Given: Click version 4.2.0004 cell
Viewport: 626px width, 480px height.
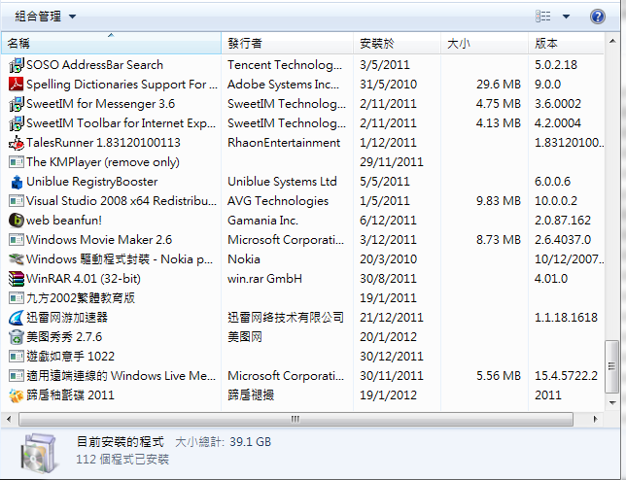Looking at the screenshot, I should (557, 123).
